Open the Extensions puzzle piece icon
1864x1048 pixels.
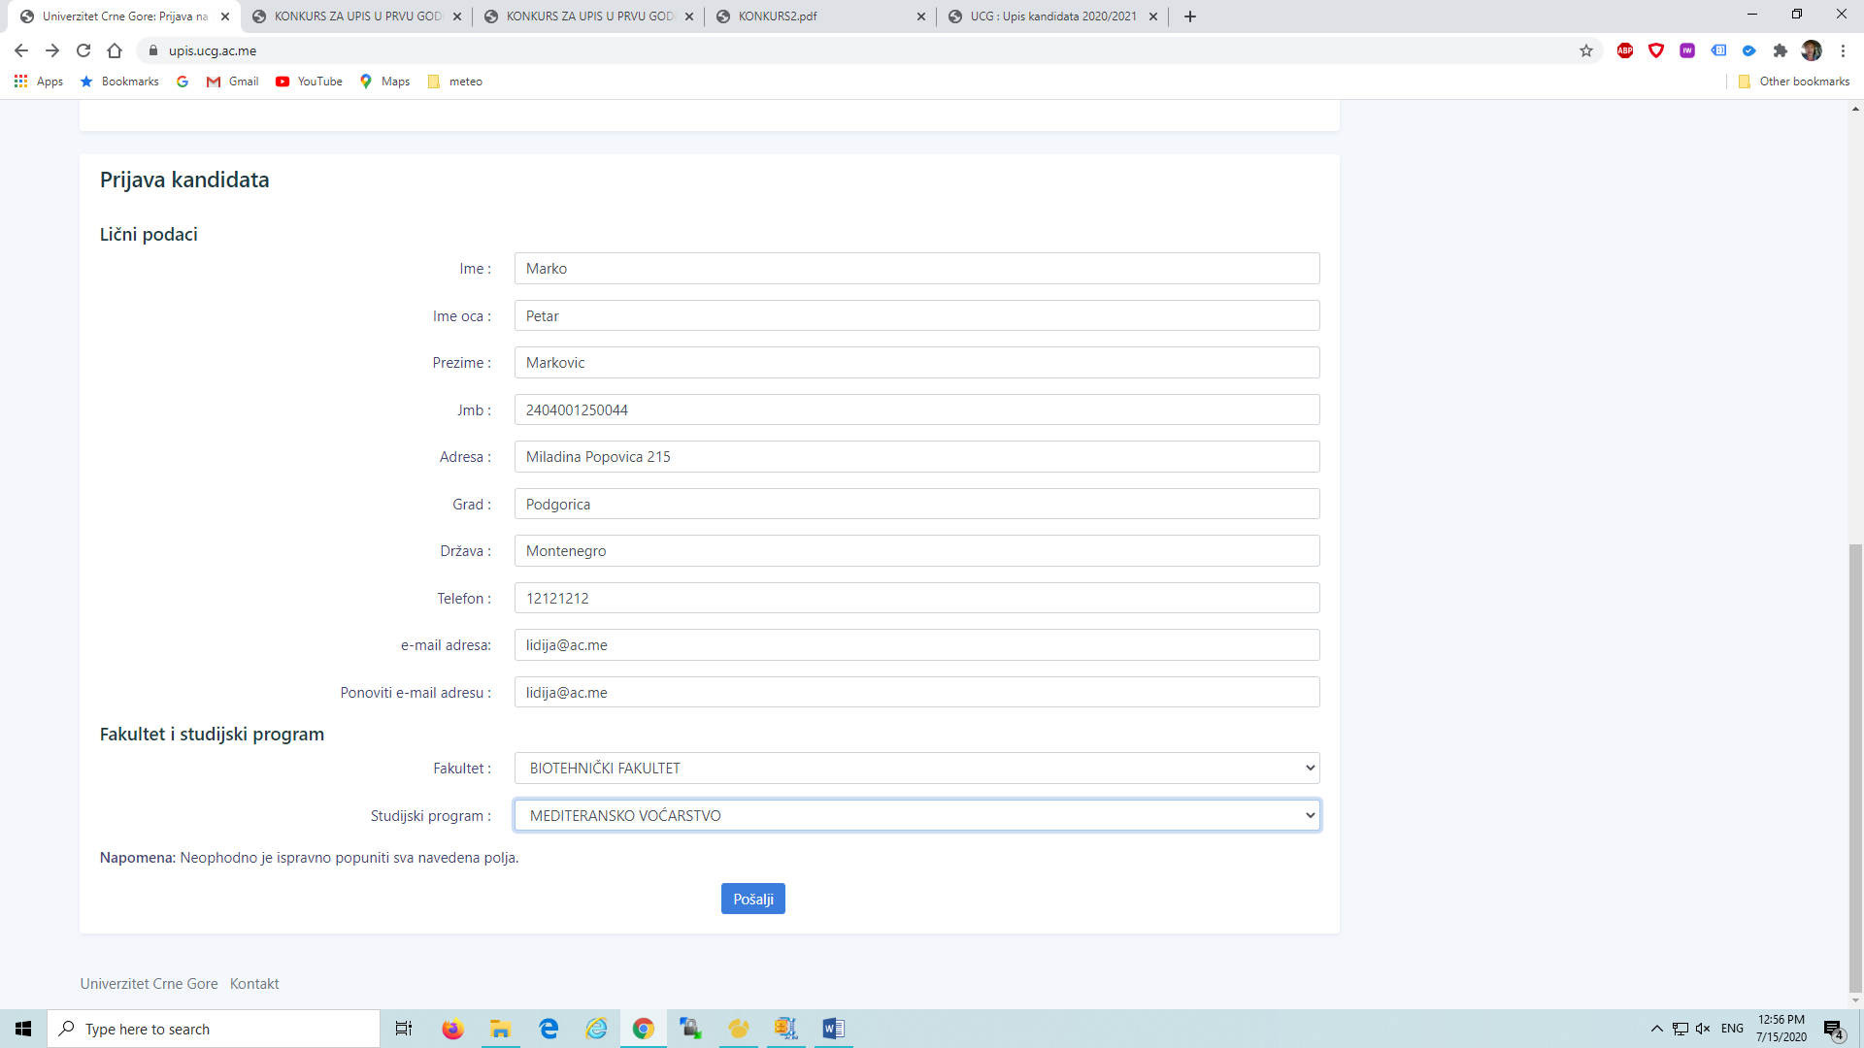click(x=1780, y=50)
